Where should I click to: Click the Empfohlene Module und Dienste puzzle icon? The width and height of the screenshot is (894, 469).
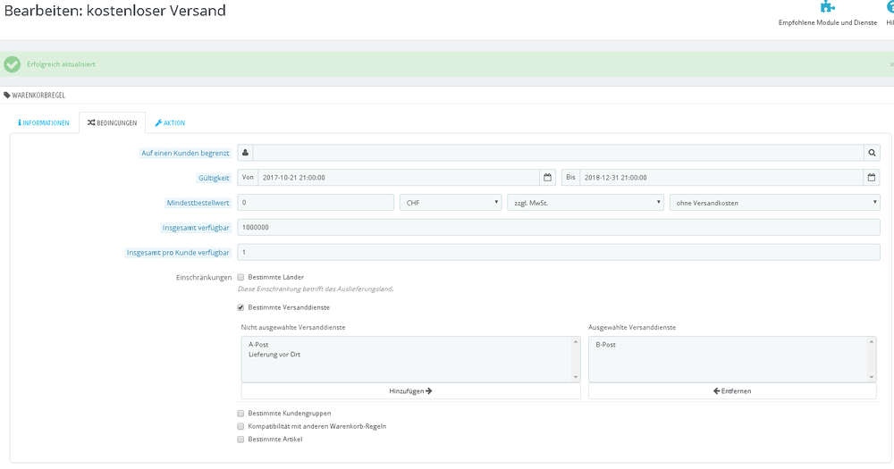[827, 7]
